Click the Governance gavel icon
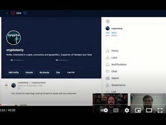Image resolution: width=166 pixels, height=125 pixels. [x=108, y=85]
